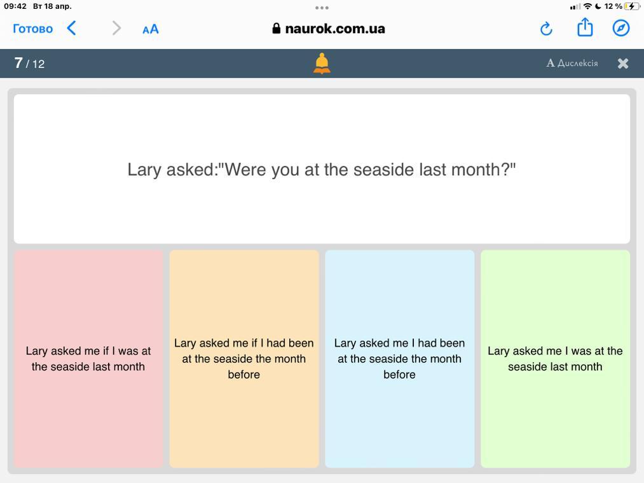644x483 pixels.
Task: Tap the naurok.com.ua address bar
Action: (329, 29)
